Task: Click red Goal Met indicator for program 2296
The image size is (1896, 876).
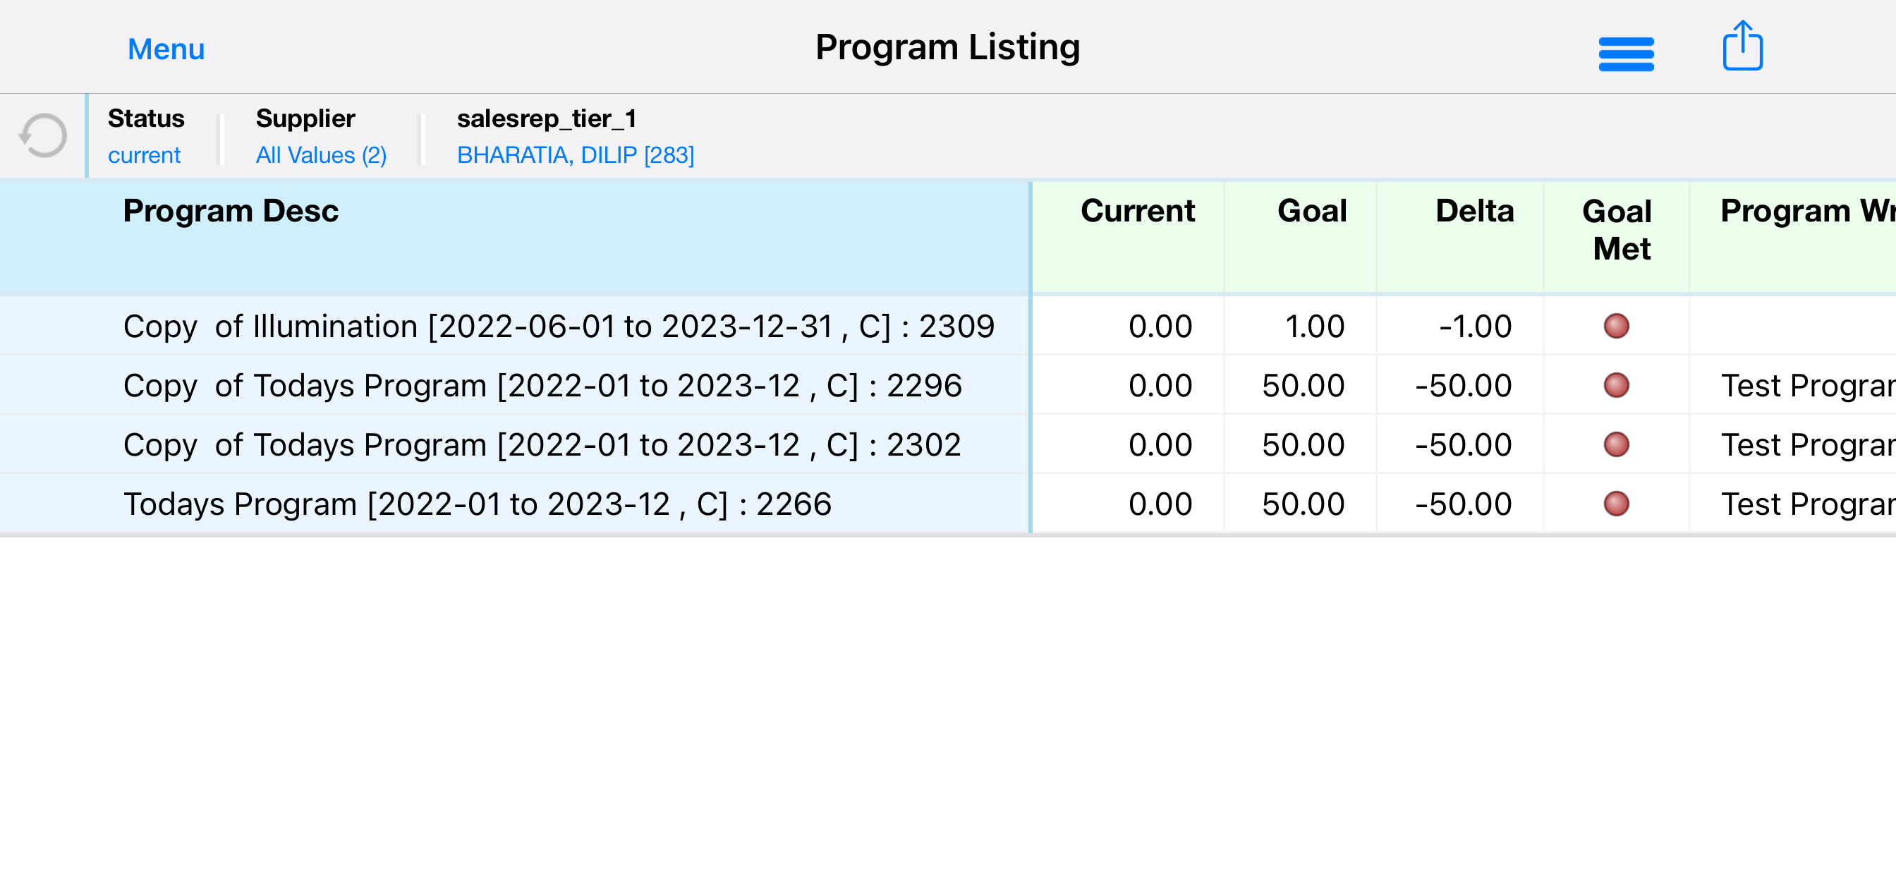Action: pyautogui.click(x=1615, y=385)
